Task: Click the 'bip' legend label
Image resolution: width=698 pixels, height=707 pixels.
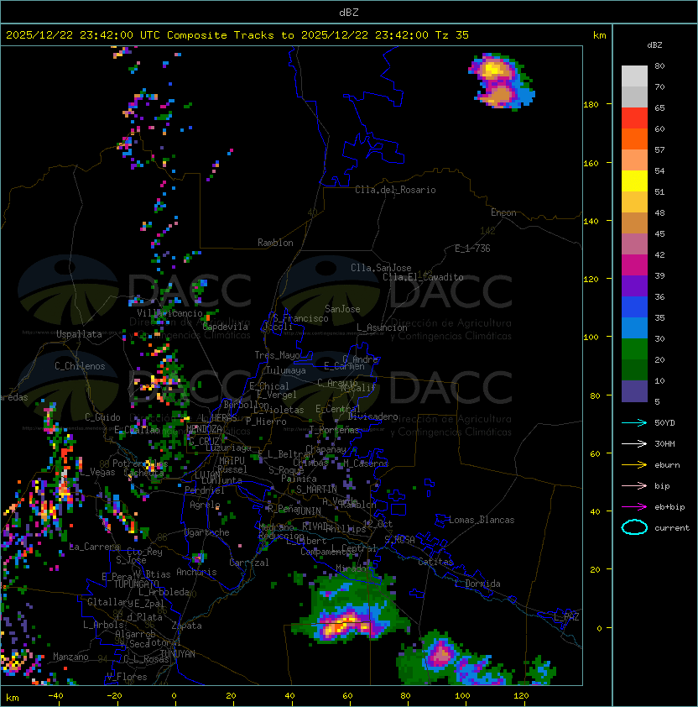Action: (662, 485)
